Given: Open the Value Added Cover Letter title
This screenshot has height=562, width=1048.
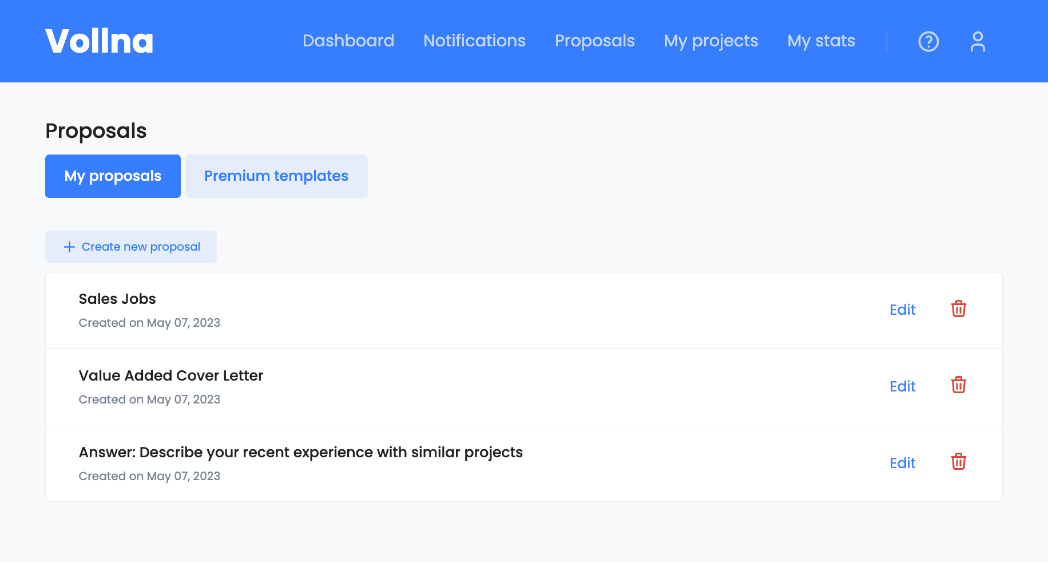Looking at the screenshot, I should coord(171,375).
